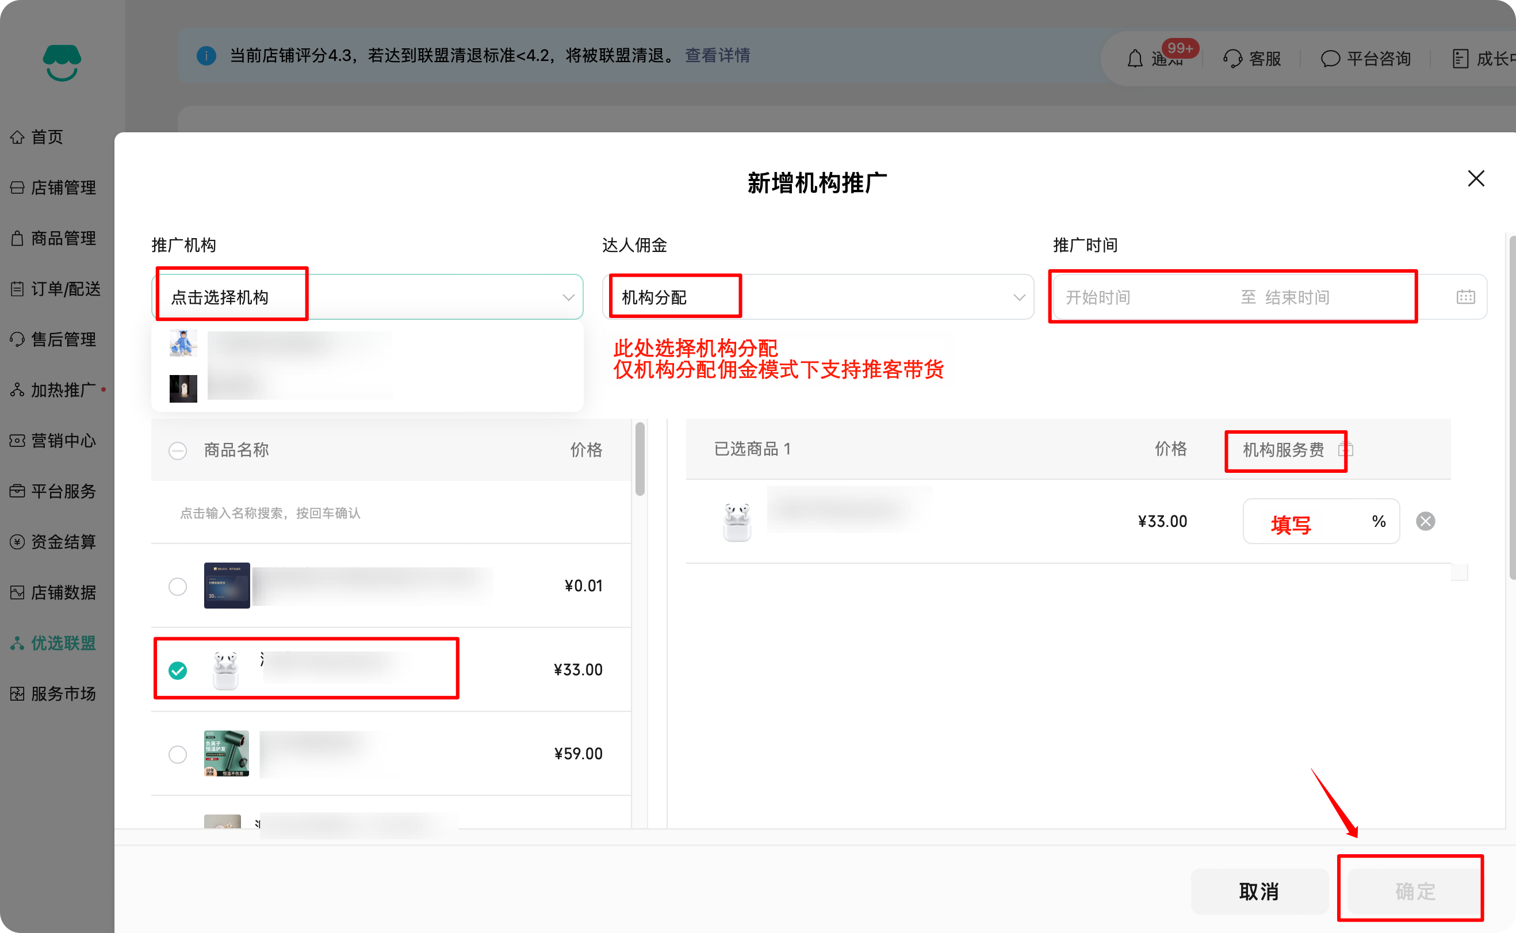This screenshot has width=1516, height=933.
Task: Uncheck the ¥33.00 earbuds product
Action: 178,670
